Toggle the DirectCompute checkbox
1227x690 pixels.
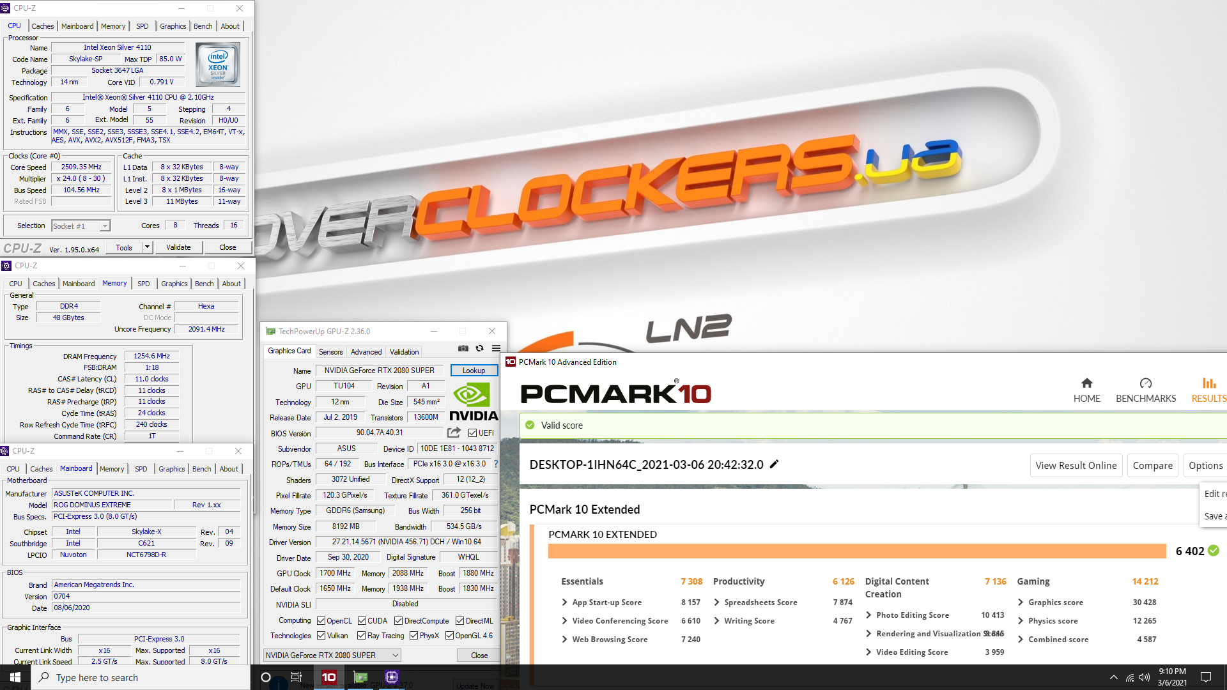point(399,620)
